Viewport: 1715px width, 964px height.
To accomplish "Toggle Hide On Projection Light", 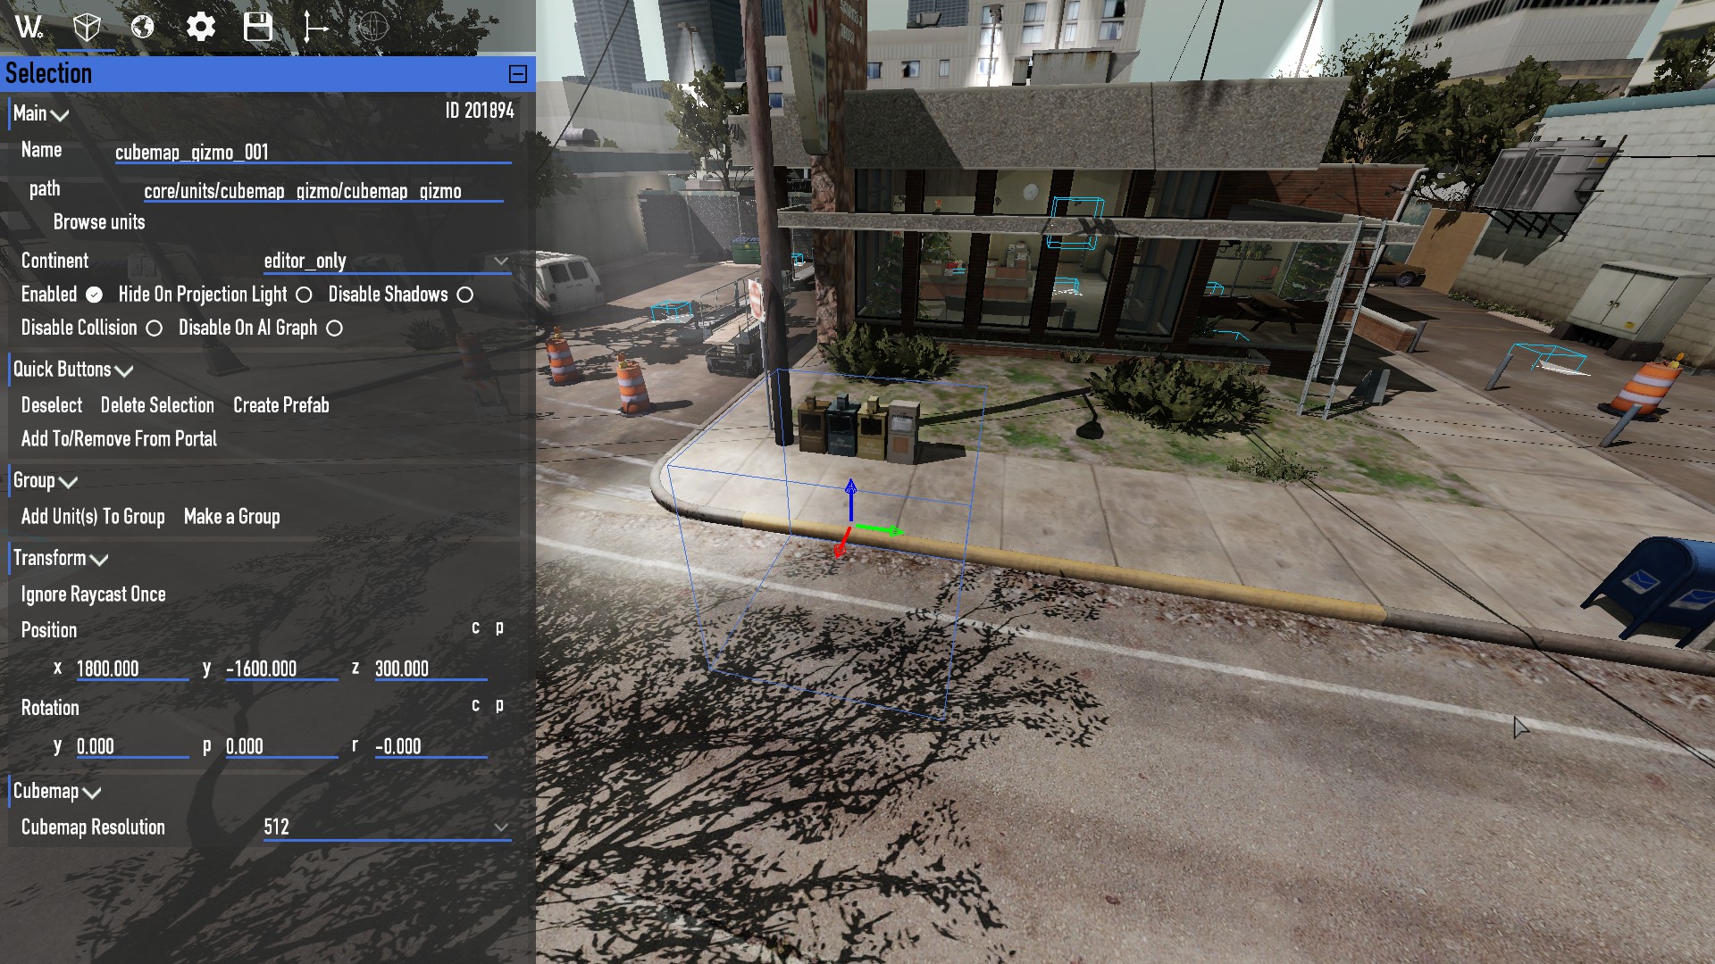I will 305,294.
